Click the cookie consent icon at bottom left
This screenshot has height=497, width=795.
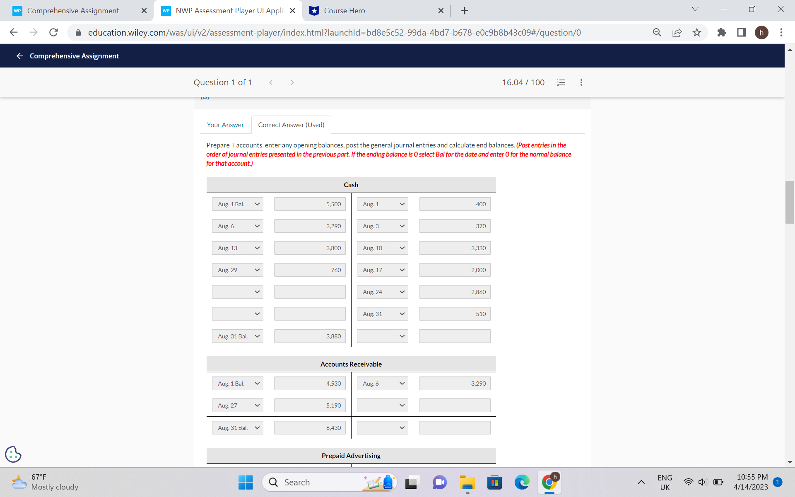[x=13, y=454]
